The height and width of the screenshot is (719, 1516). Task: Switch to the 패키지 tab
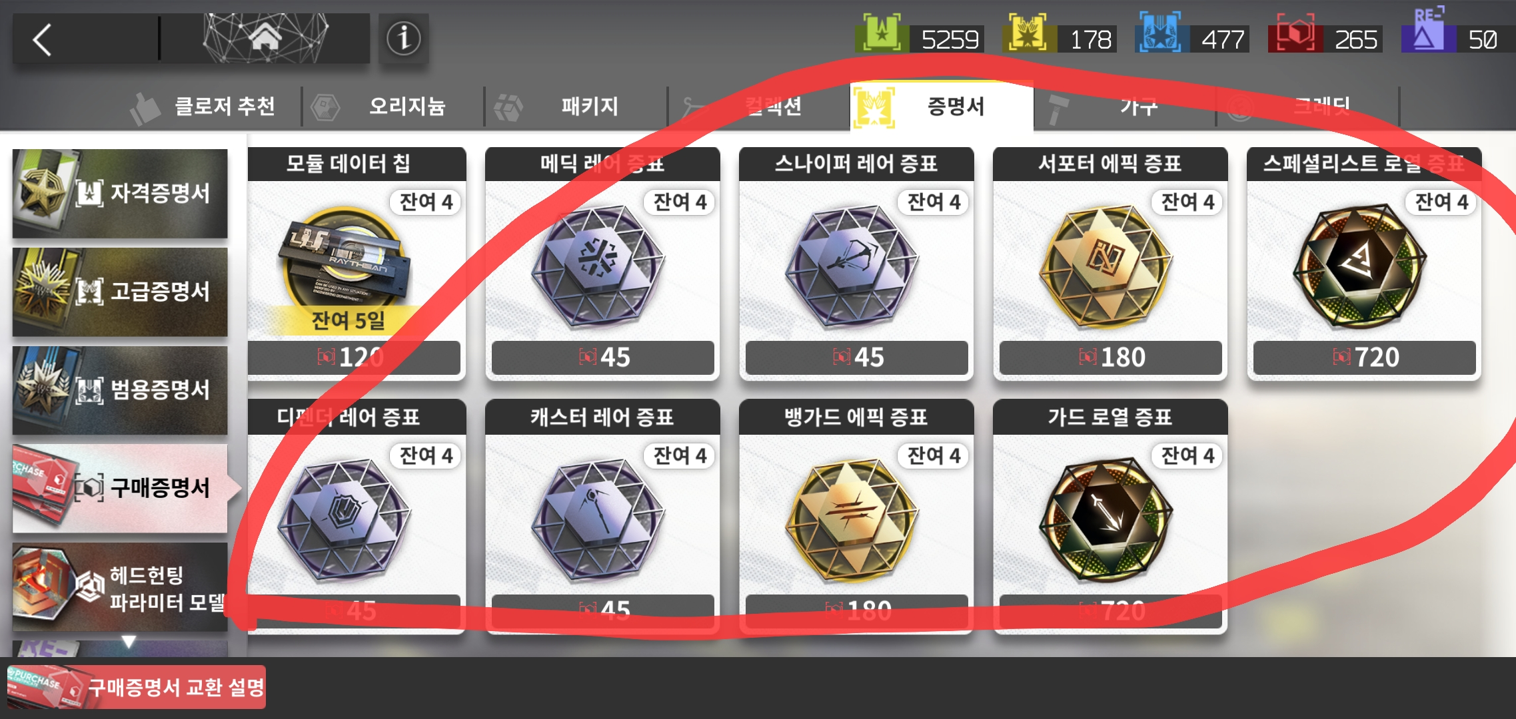[x=576, y=107]
